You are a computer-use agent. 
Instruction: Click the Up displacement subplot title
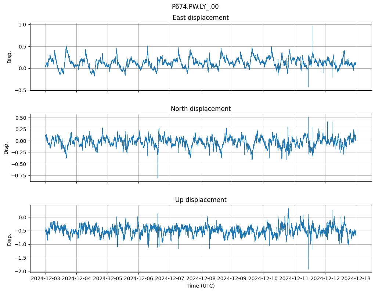coord(201,200)
